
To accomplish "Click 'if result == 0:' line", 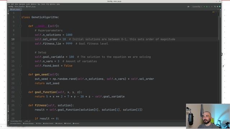I will [x=47, y=119].
